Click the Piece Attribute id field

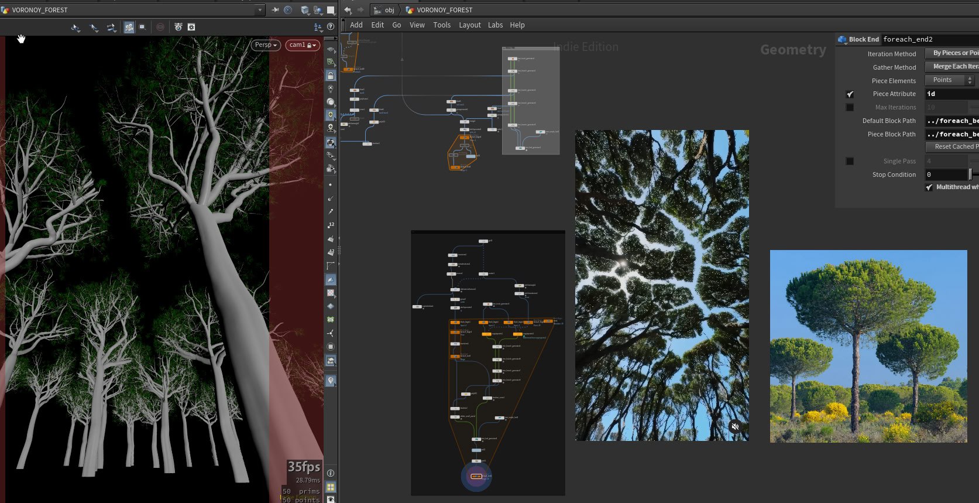[x=952, y=94]
